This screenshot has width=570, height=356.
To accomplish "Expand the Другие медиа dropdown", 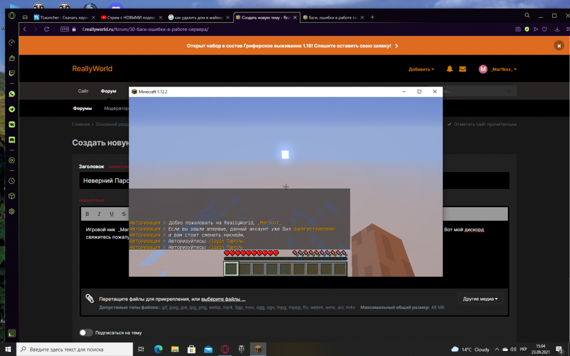I will pos(480,299).
